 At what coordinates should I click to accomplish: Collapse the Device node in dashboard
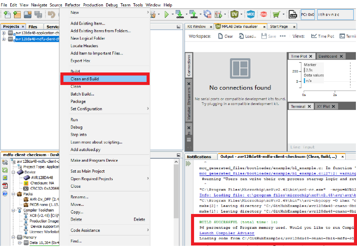(13, 172)
